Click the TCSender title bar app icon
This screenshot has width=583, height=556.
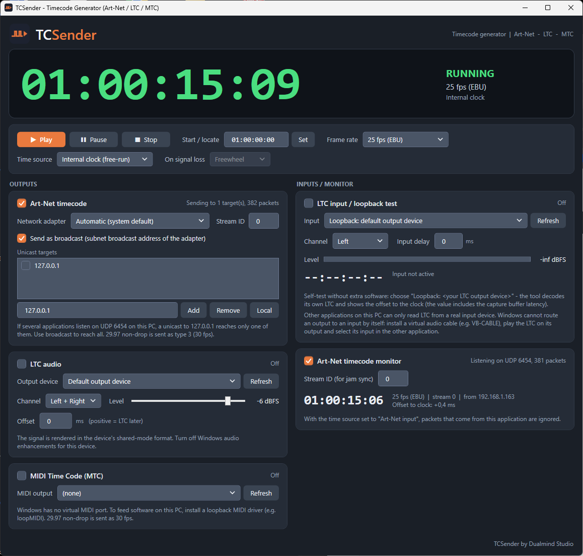pyautogui.click(x=8, y=8)
